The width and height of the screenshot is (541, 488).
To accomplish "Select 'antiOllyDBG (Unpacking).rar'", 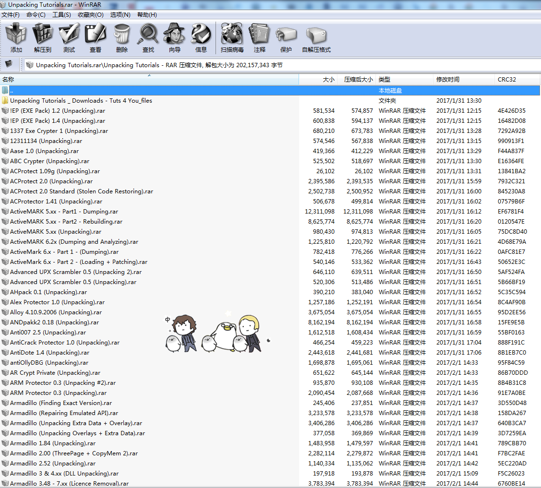I will pyautogui.click(x=49, y=362).
